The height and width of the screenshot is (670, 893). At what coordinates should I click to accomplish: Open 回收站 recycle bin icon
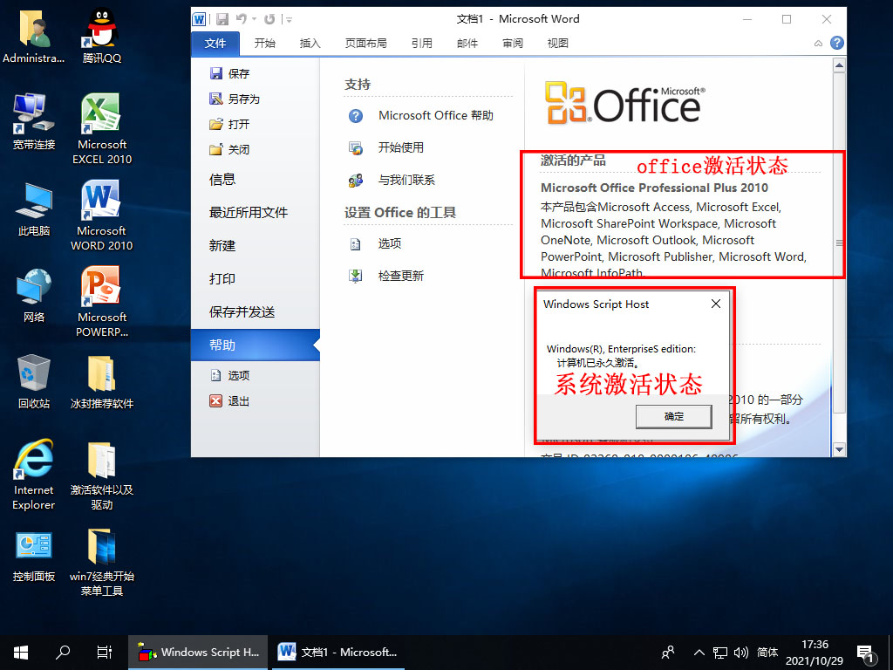tap(34, 381)
